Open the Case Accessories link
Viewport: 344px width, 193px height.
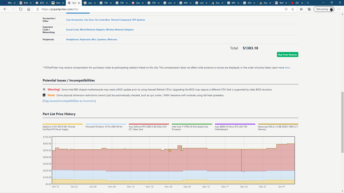click(x=74, y=20)
